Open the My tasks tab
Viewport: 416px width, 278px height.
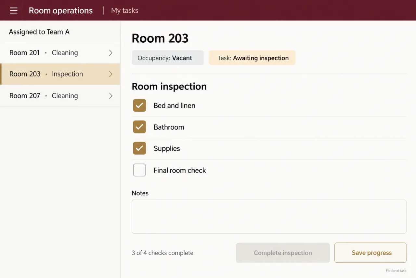124,10
